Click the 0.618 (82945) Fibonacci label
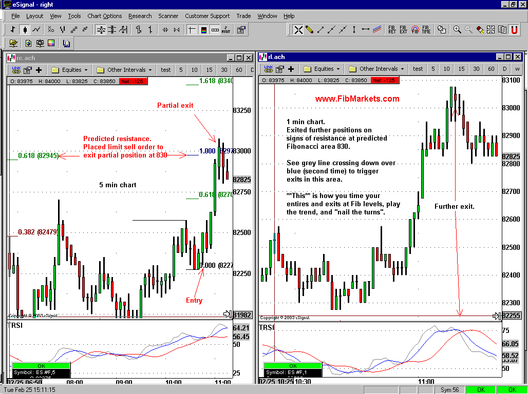The height and width of the screenshot is (394, 528). pyautogui.click(x=38, y=155)
